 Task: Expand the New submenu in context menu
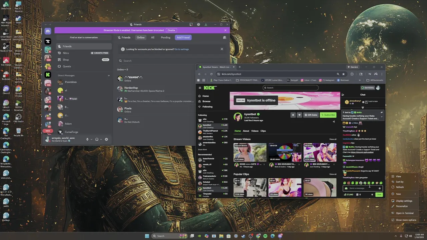click(404, 194)
